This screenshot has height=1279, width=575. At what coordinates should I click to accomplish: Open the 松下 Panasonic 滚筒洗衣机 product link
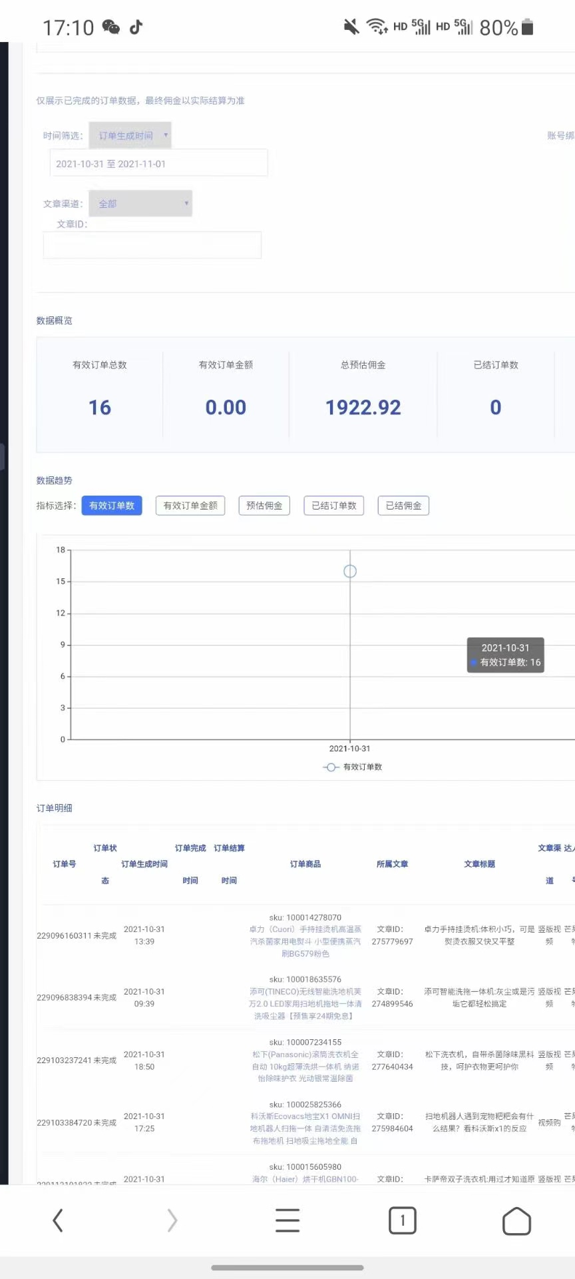pos(305,1066)
